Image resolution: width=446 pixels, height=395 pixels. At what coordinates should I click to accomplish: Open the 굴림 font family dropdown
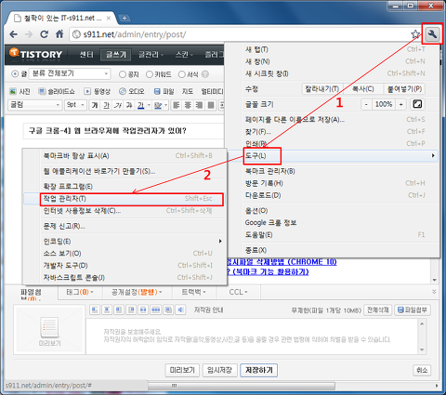[x=34, y=105]
